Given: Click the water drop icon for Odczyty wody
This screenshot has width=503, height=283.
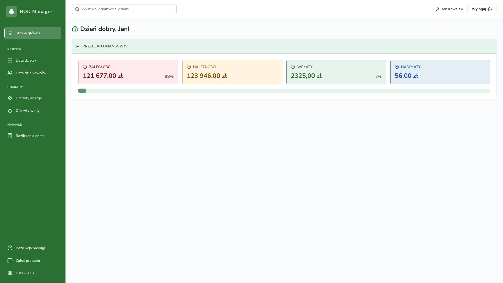Looking at the screenshot, I should pyautogui.click(x=10, y=111).
